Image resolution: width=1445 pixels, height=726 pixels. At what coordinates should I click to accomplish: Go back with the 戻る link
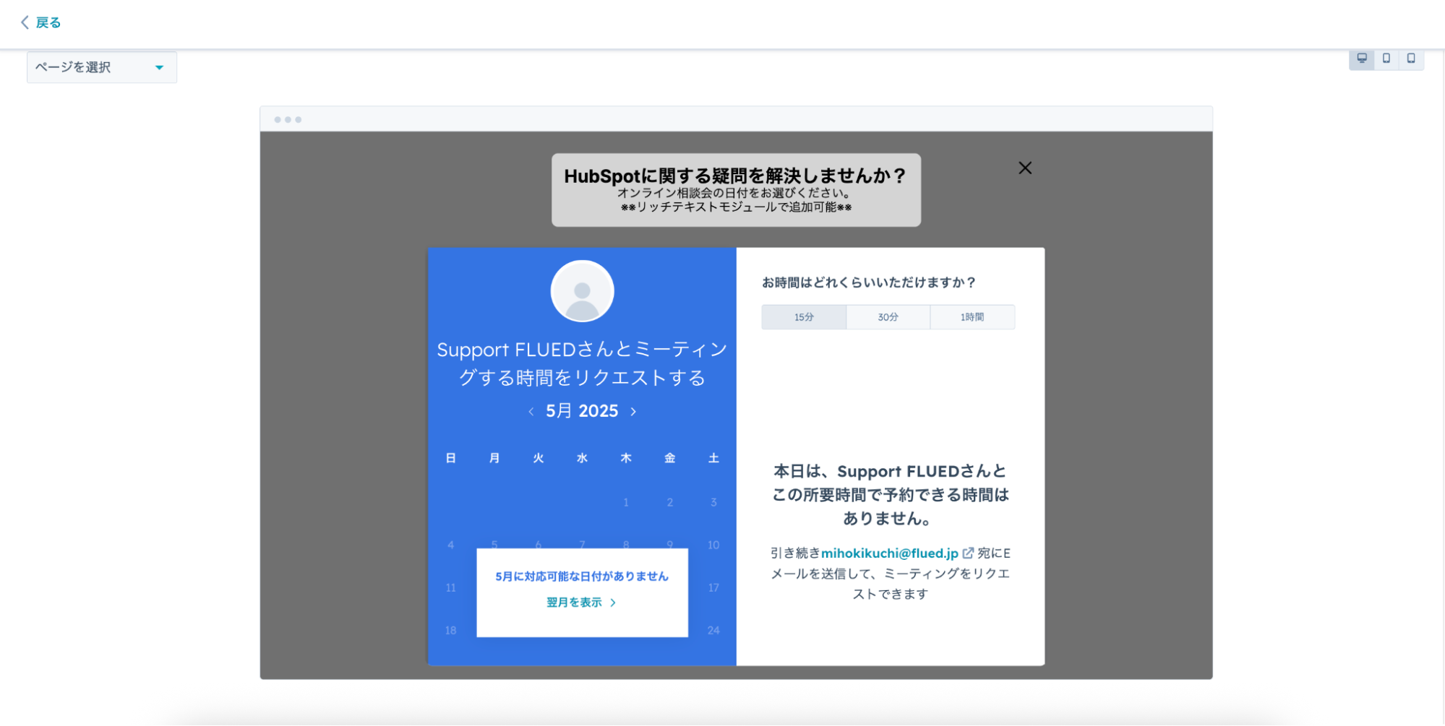pyautogui.click(x=40, y=22)
